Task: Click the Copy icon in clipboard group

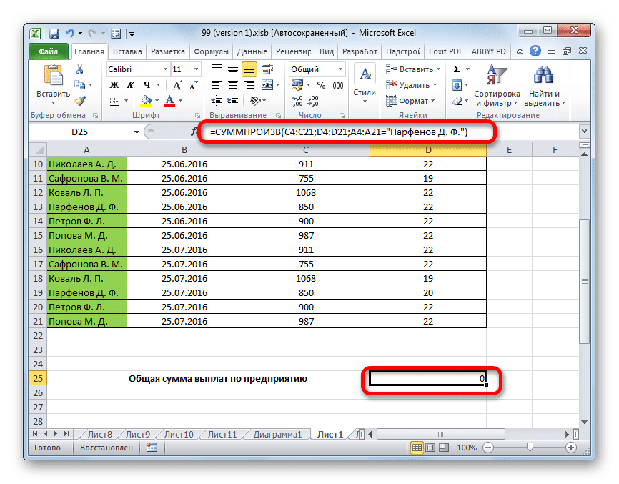Action: 80,85
